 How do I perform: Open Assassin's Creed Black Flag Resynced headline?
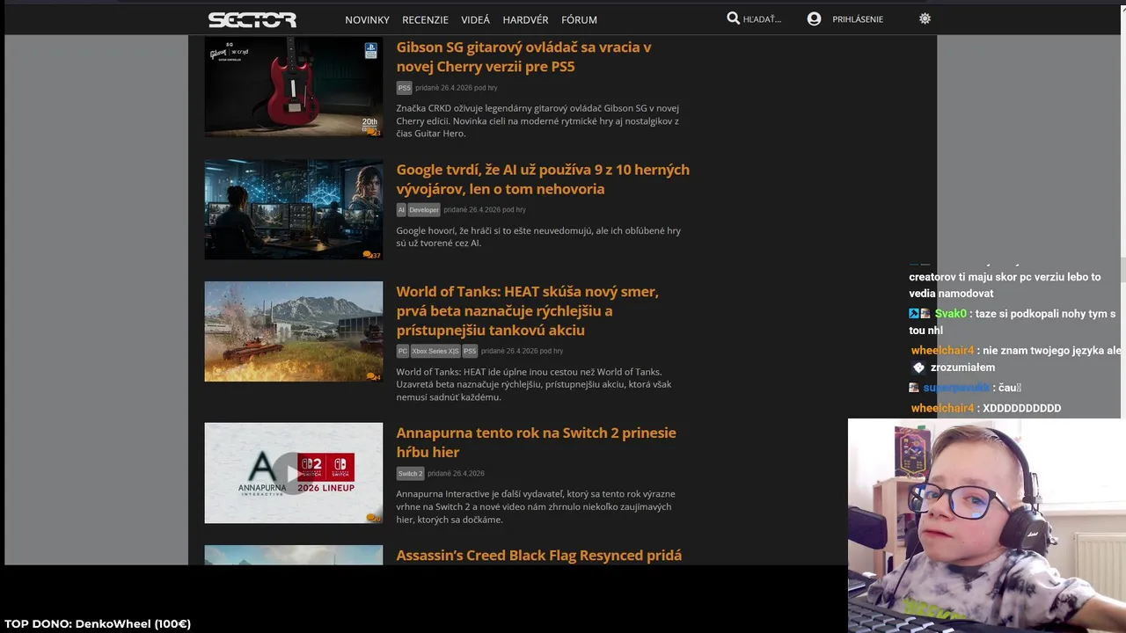pyautogui.click(x=538, y=556)
